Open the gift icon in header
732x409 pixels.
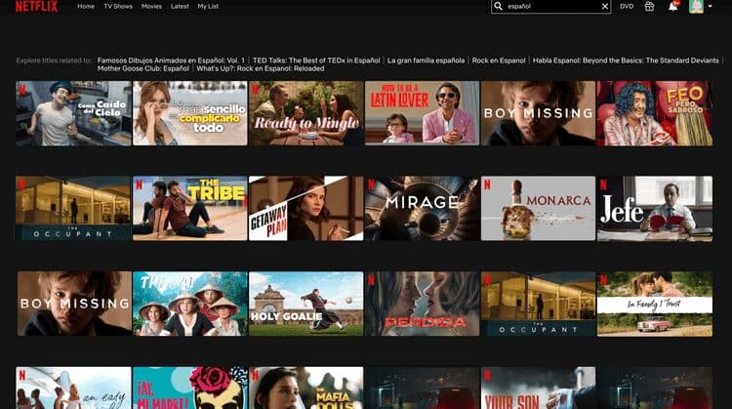click(x=650, y=7)
